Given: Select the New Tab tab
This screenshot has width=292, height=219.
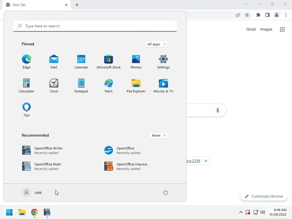Looking at the screenshot, I should (x=36, y=5).
